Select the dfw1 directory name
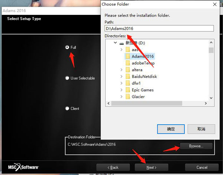This screenshot has width=223, height=175. (136, 83)
